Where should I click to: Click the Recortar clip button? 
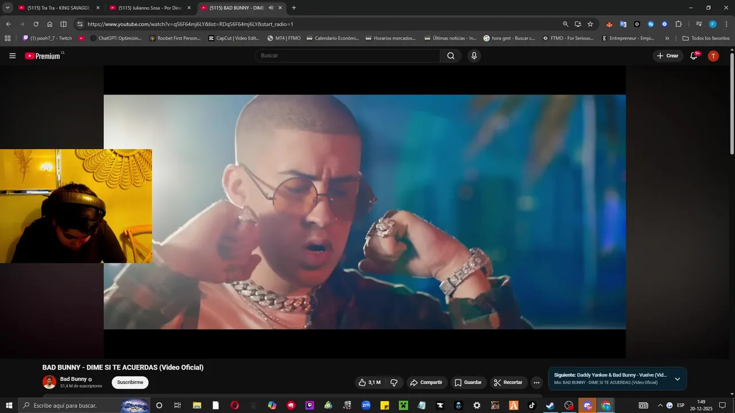[508, 383]
